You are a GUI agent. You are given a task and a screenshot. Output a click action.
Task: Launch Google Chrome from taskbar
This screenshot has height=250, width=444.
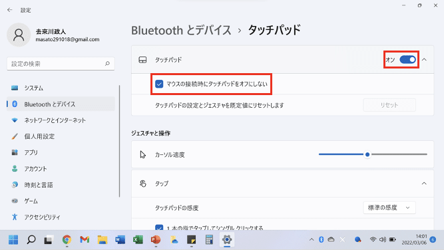point(67,240)
